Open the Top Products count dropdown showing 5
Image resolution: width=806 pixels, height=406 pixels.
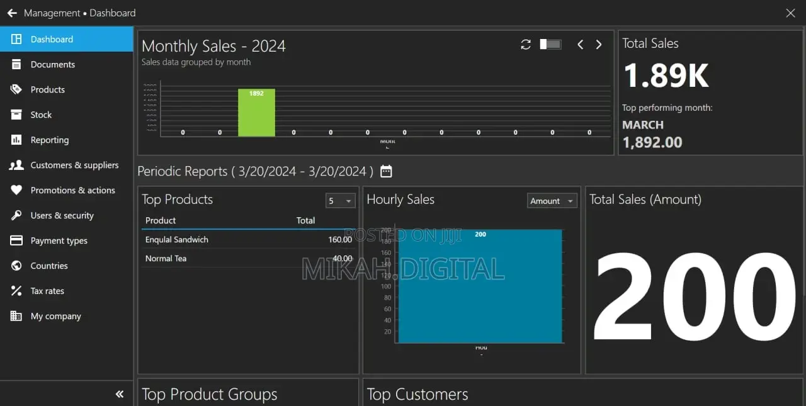(x=340, y=200)
